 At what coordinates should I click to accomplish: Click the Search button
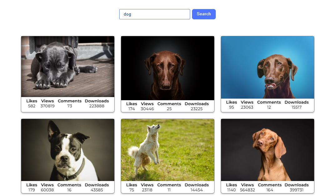[x=204, y=14]
